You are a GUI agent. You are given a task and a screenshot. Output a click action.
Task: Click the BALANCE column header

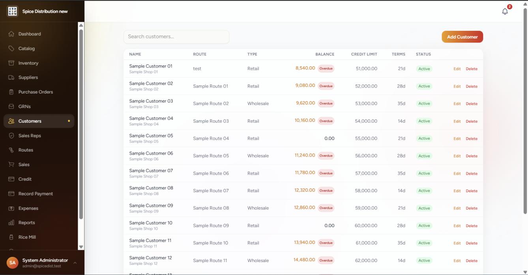325,54
